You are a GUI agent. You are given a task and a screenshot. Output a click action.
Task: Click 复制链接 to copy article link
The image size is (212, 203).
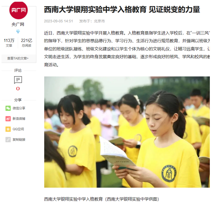coord(19,139)
